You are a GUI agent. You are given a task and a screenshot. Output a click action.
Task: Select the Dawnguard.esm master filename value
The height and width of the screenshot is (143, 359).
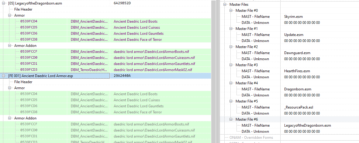coord(297,53)
